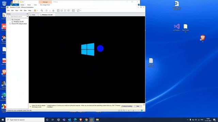Click the taskbar clock and date

(208, 120)
